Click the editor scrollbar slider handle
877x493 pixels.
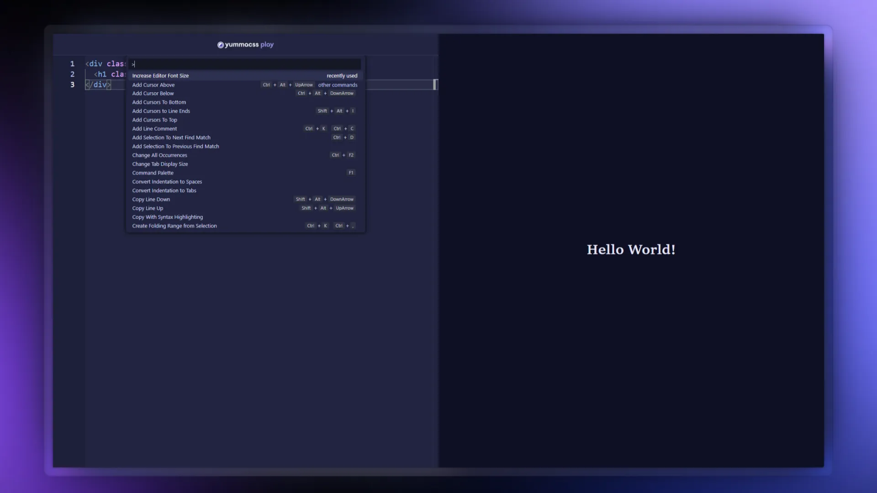click(x=435, y=84)
